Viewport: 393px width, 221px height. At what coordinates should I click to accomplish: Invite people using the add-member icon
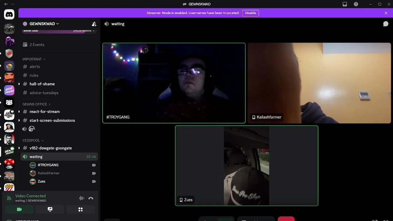[94, 24]
